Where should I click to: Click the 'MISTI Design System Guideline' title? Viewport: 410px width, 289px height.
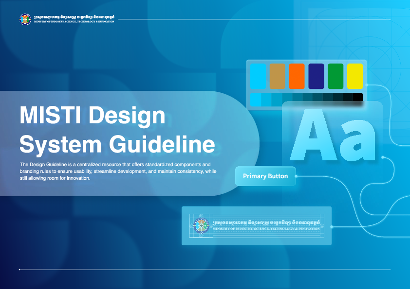[x=117, y=130]
